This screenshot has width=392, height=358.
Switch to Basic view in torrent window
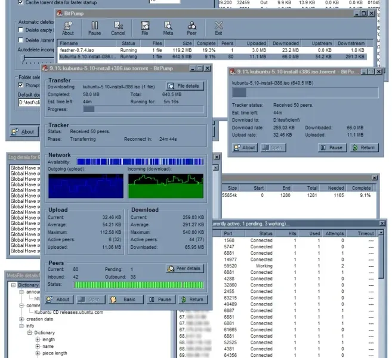126,300
